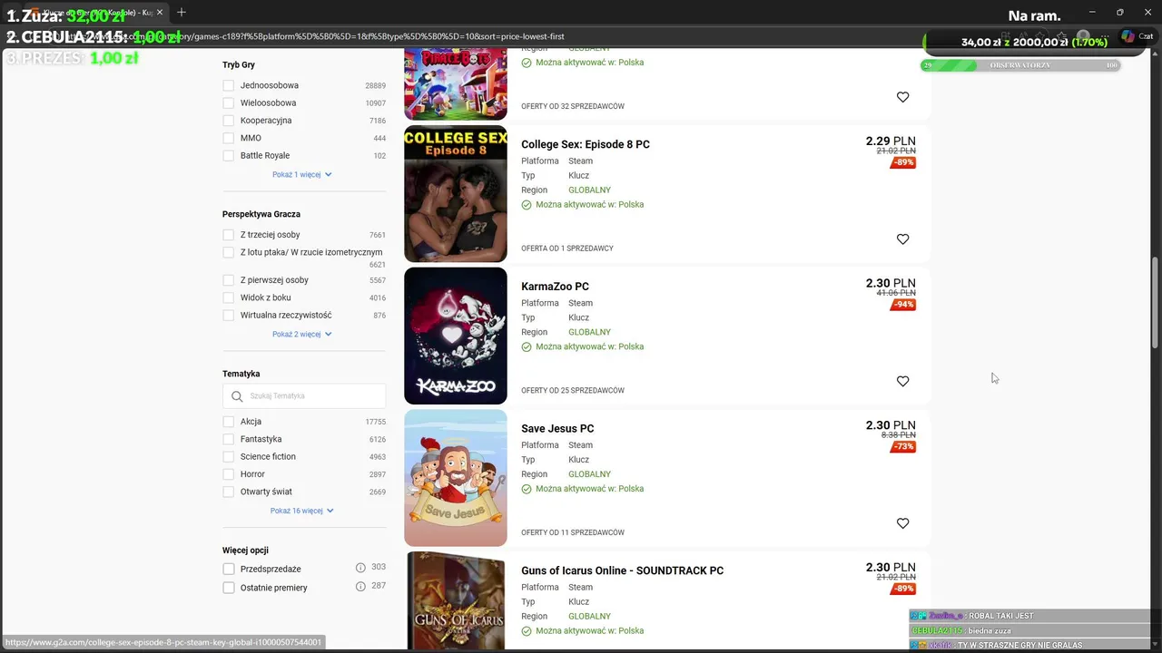Click the struck-through 41.06 PLN price

pos(896,293)
